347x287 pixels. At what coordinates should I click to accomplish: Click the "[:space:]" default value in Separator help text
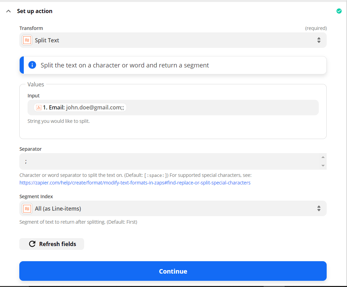[x=156, y=175]
